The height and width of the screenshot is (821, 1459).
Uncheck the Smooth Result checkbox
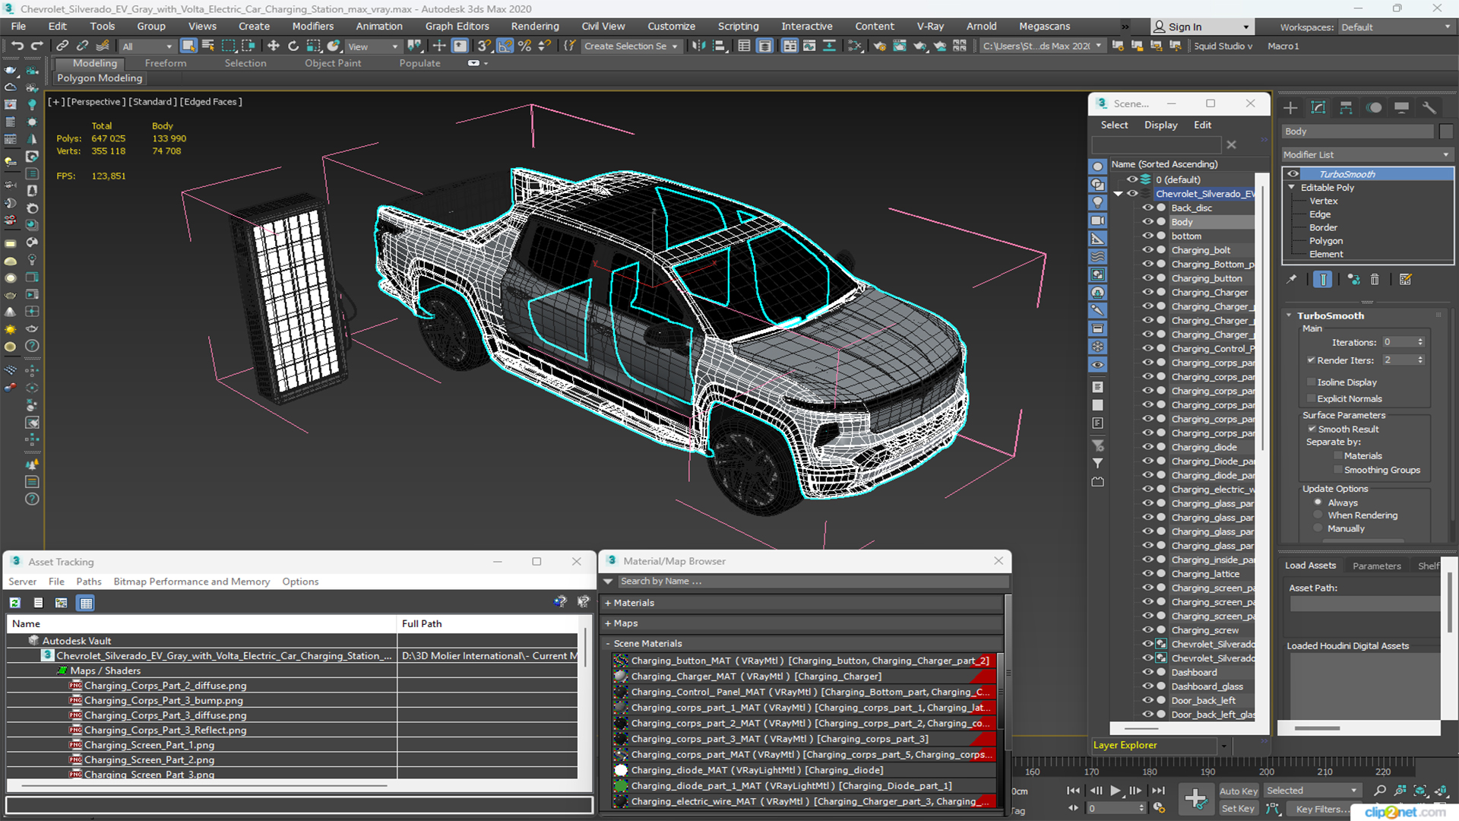click(x=1312, y=429)
